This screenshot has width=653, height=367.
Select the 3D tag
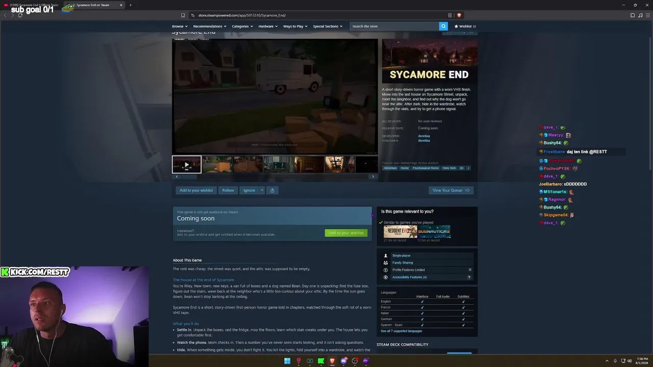tap(461, 168)
